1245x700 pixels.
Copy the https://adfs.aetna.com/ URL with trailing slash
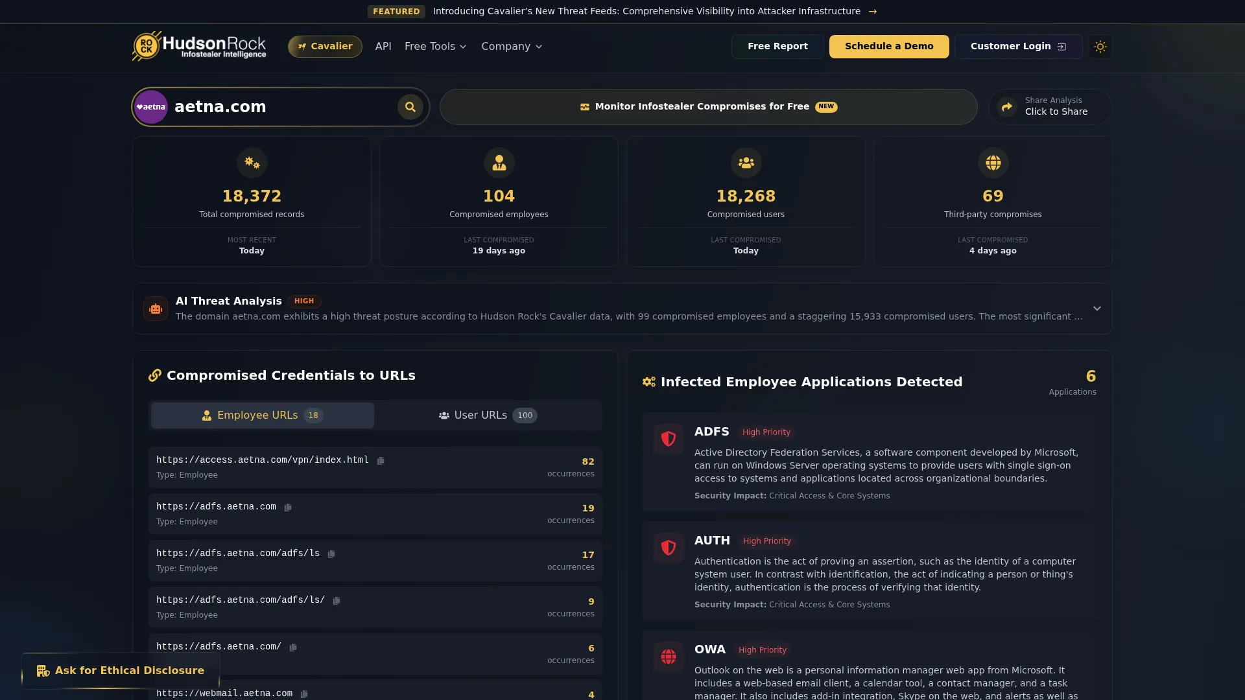[293, 647]
